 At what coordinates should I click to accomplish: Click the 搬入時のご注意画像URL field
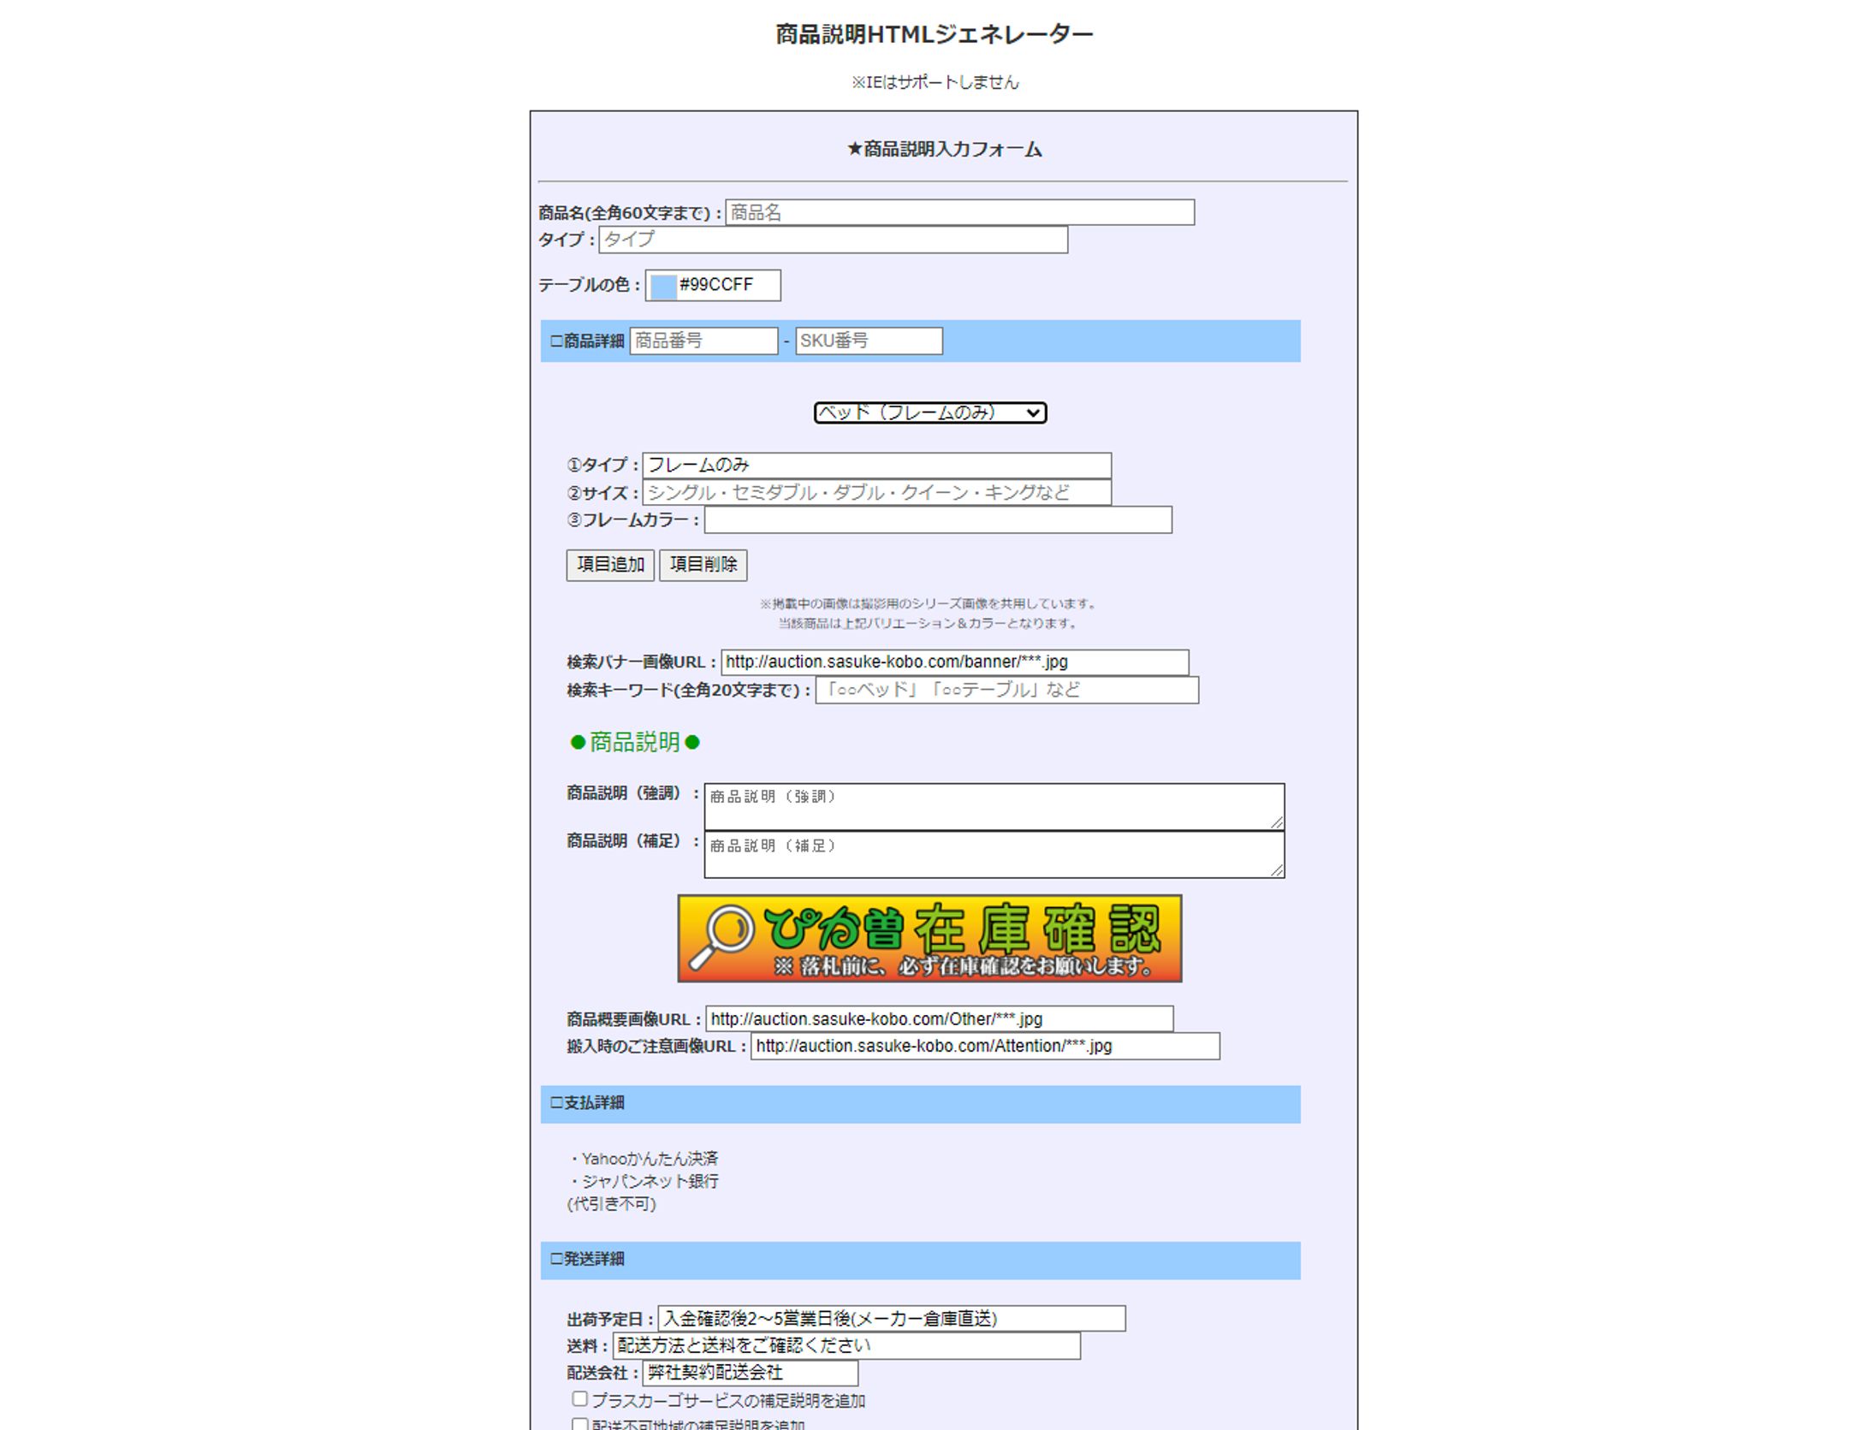point(984,1046)
